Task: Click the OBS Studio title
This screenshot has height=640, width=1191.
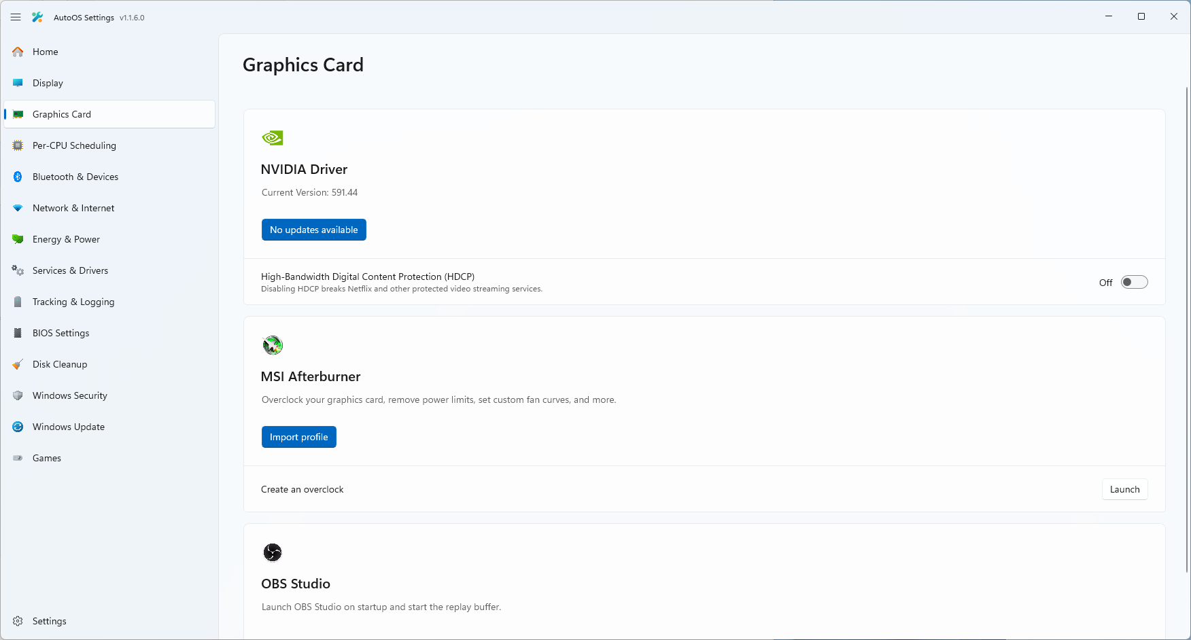Action: coord(296,584)
